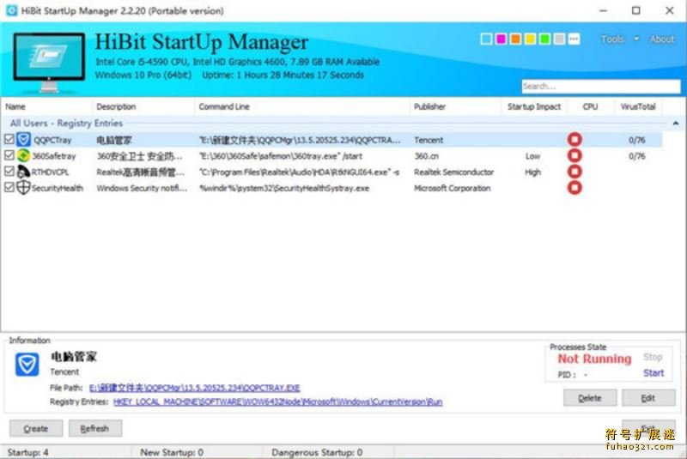Select the QQPCTray row name
Screen dimensions: 687x459
tap(52, 140)
